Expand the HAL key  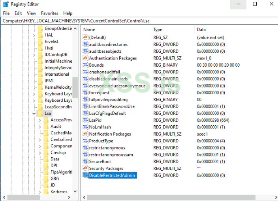click(34, 35)
